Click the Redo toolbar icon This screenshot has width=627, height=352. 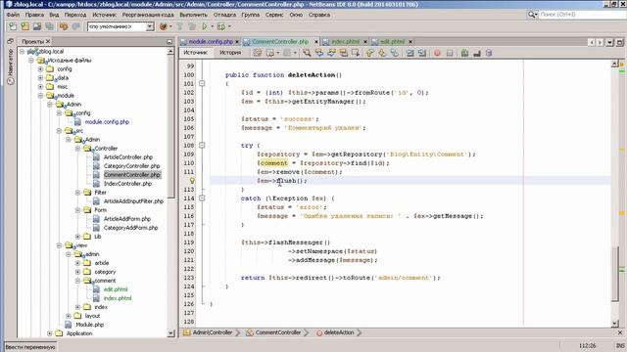coord(76,26)
